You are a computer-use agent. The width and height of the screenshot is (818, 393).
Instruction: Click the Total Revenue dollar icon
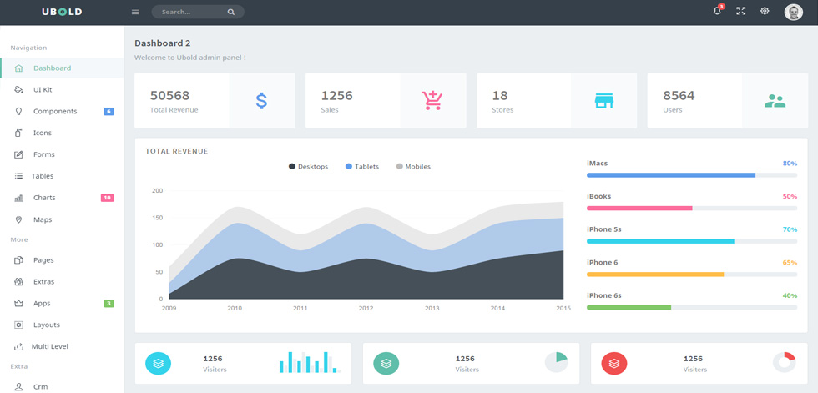262,101
